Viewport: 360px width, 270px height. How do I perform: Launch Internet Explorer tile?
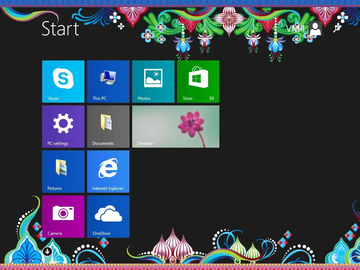tap(108, 172)
